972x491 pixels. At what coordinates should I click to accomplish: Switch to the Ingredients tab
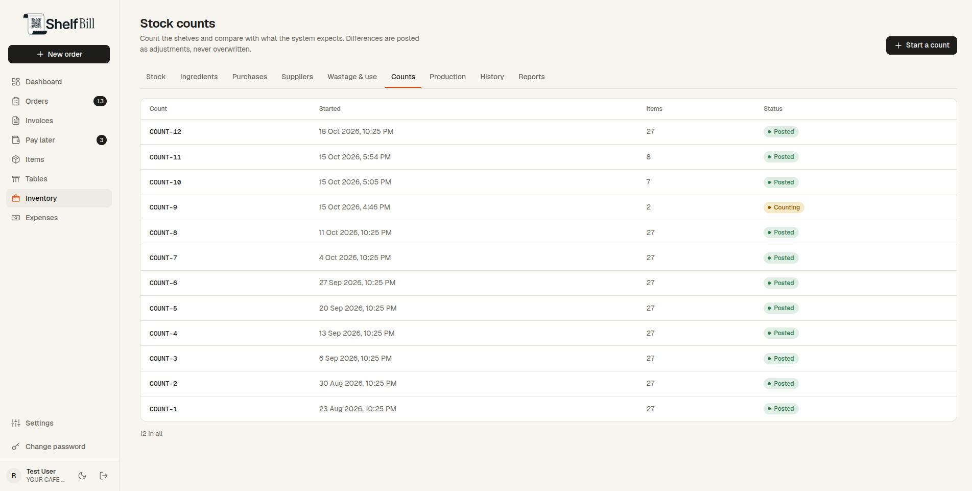click(x=199, y=77)
